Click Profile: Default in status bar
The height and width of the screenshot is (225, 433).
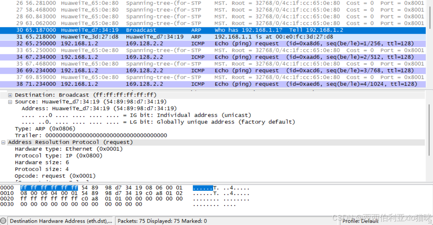tap(360, 221)
